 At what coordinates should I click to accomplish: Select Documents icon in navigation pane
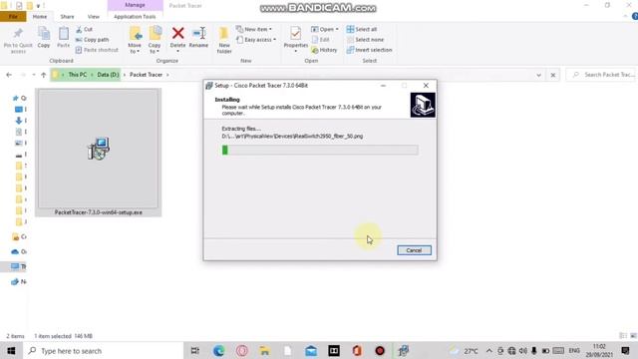(19, 132)
